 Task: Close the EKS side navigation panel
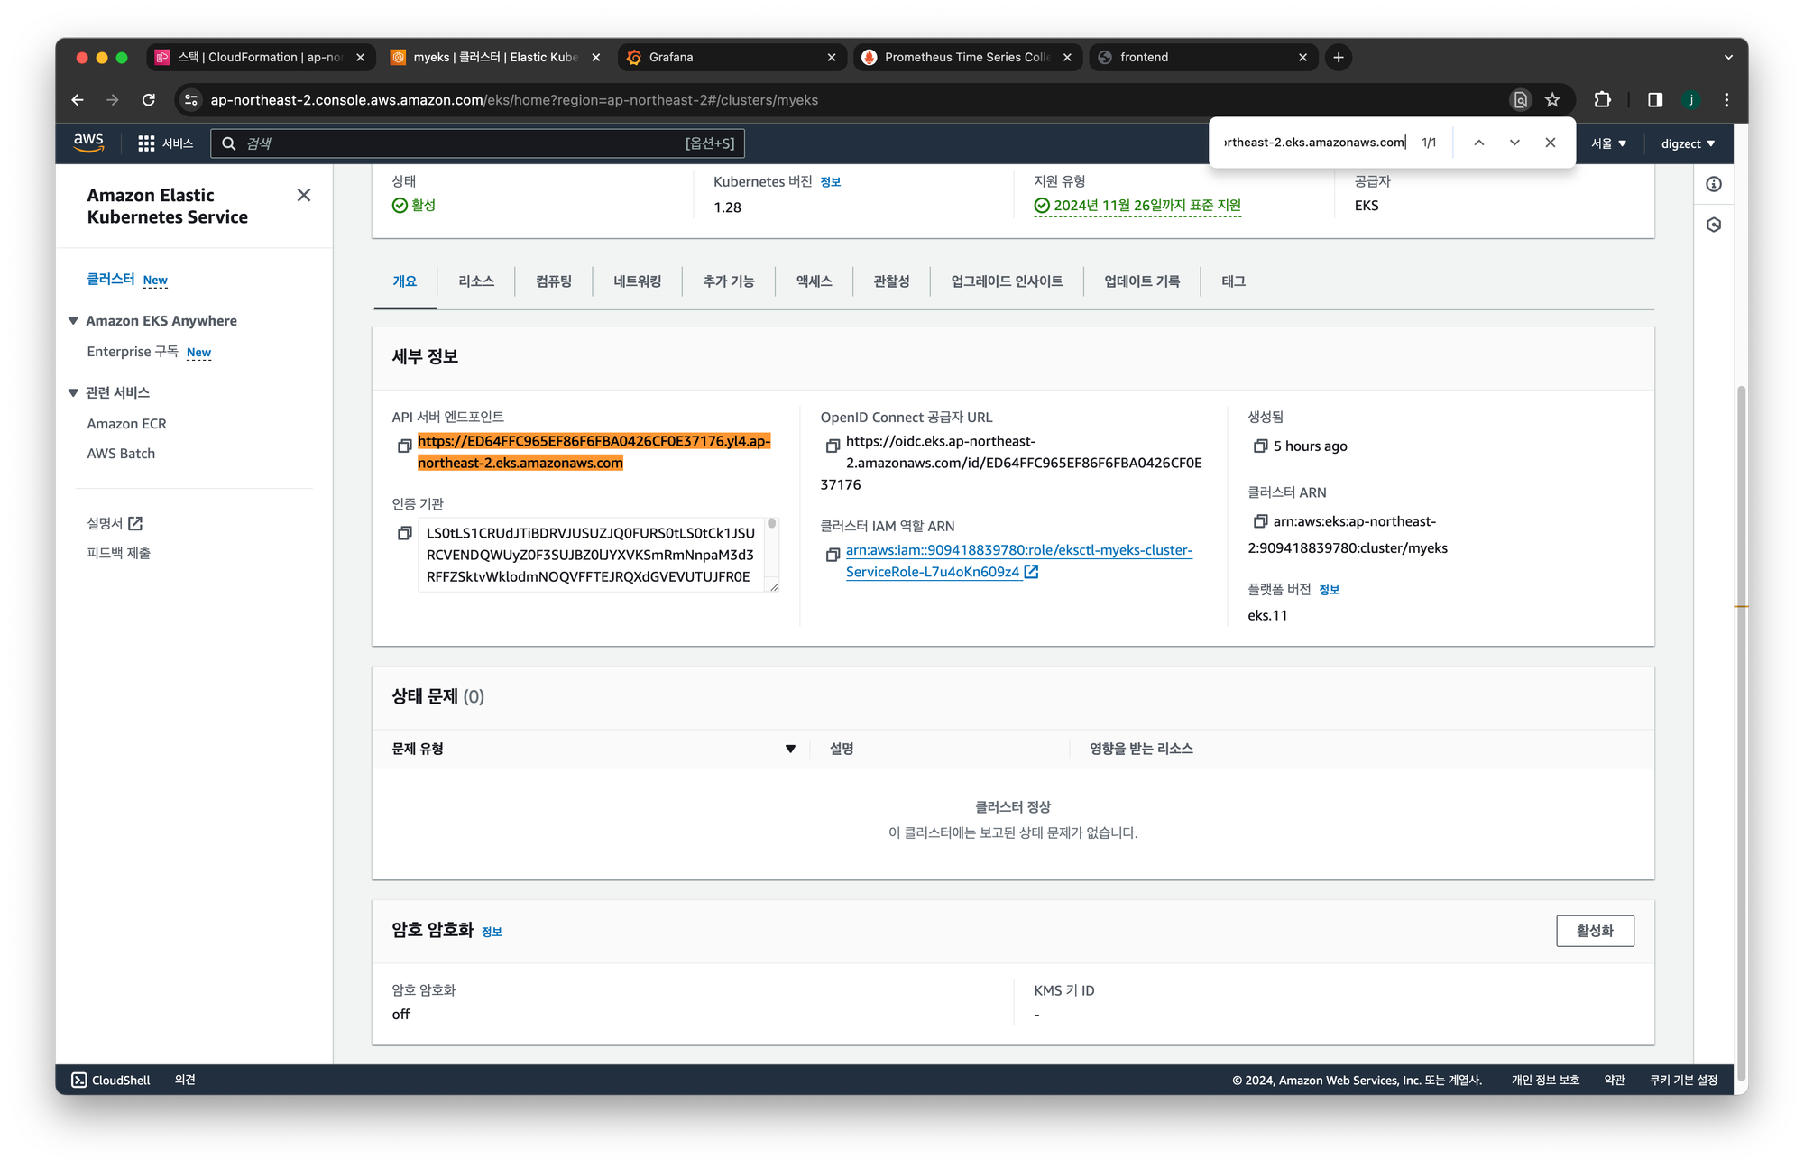304,195
